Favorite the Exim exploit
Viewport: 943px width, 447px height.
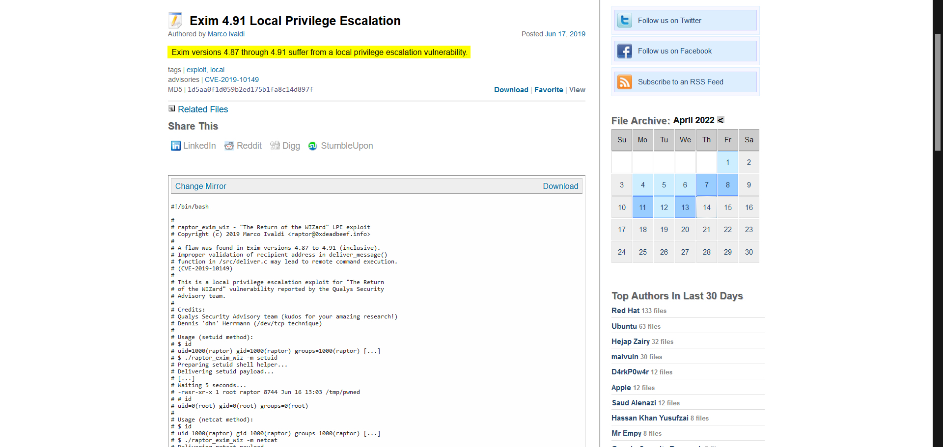(549, 90)
